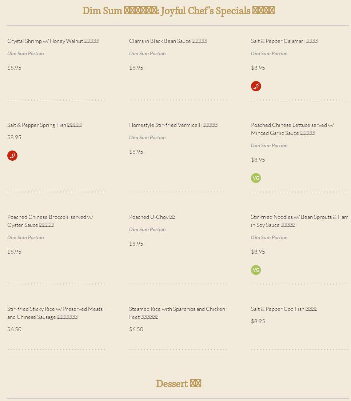Select Steamed Rice with Spareribs and Chicken Feet
Screen dimensions: 351x401
[177, 313]
